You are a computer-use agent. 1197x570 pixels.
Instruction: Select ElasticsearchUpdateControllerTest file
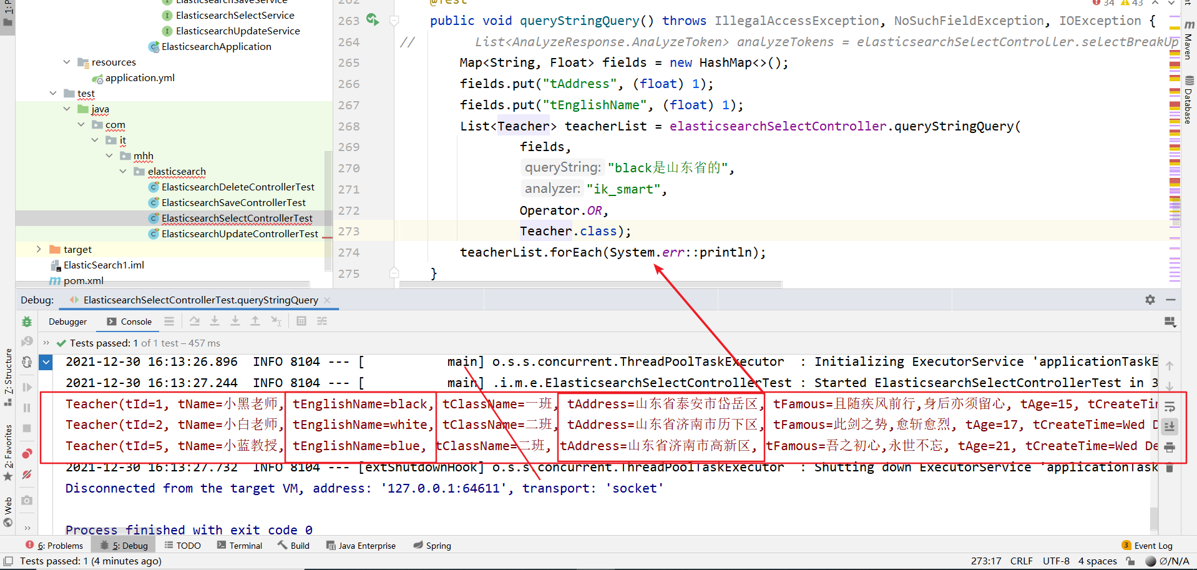click(x=233, y=233)
